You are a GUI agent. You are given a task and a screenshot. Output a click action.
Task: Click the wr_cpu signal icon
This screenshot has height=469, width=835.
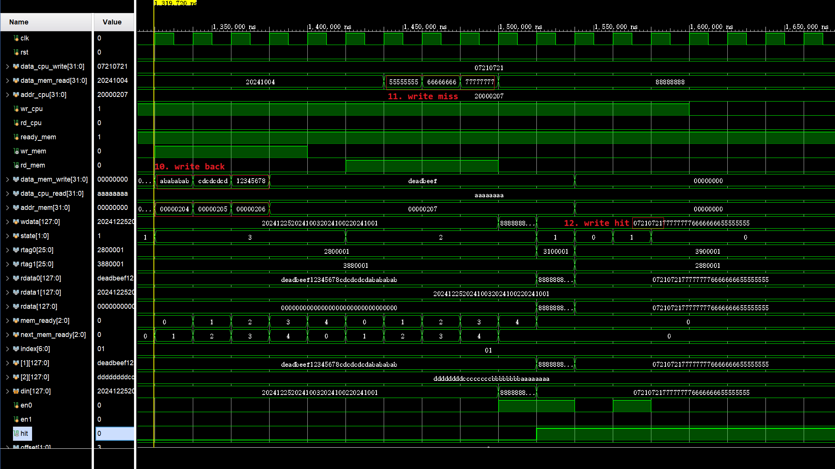coord(16,109)
